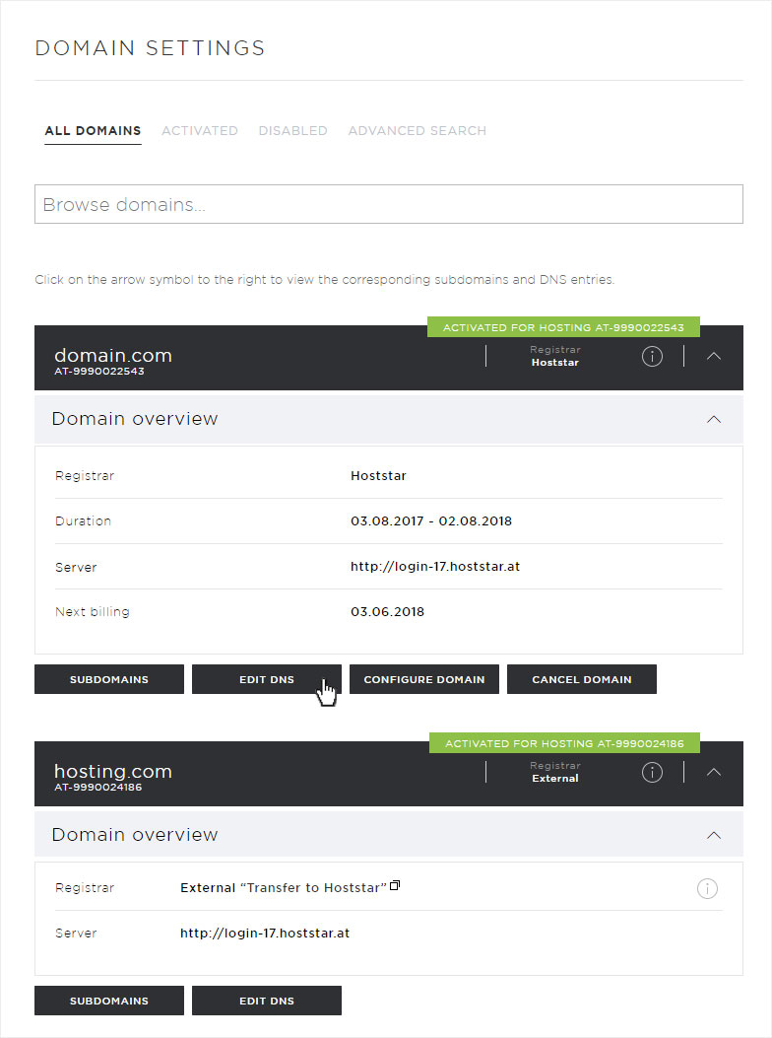Click external link icon after Transfer to Hoststar
Screen dimensions: 772x1038
pos(395,885)
